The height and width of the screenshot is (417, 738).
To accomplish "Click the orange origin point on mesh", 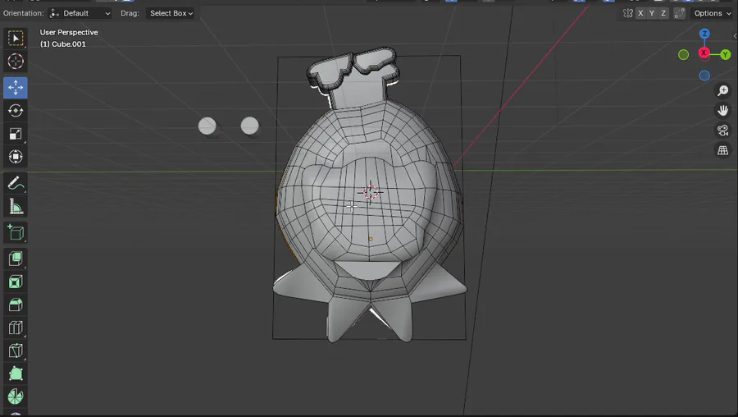I will point(371,239).
